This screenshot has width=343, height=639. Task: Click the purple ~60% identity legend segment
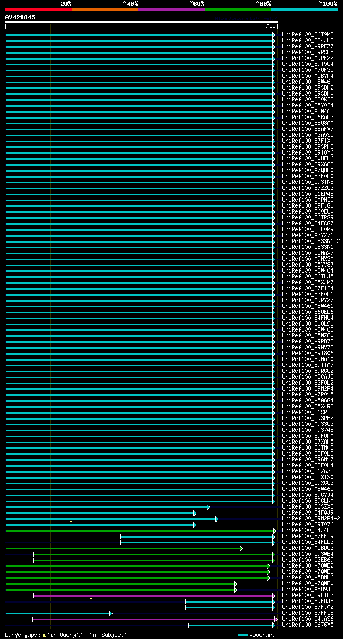[171, 9]
